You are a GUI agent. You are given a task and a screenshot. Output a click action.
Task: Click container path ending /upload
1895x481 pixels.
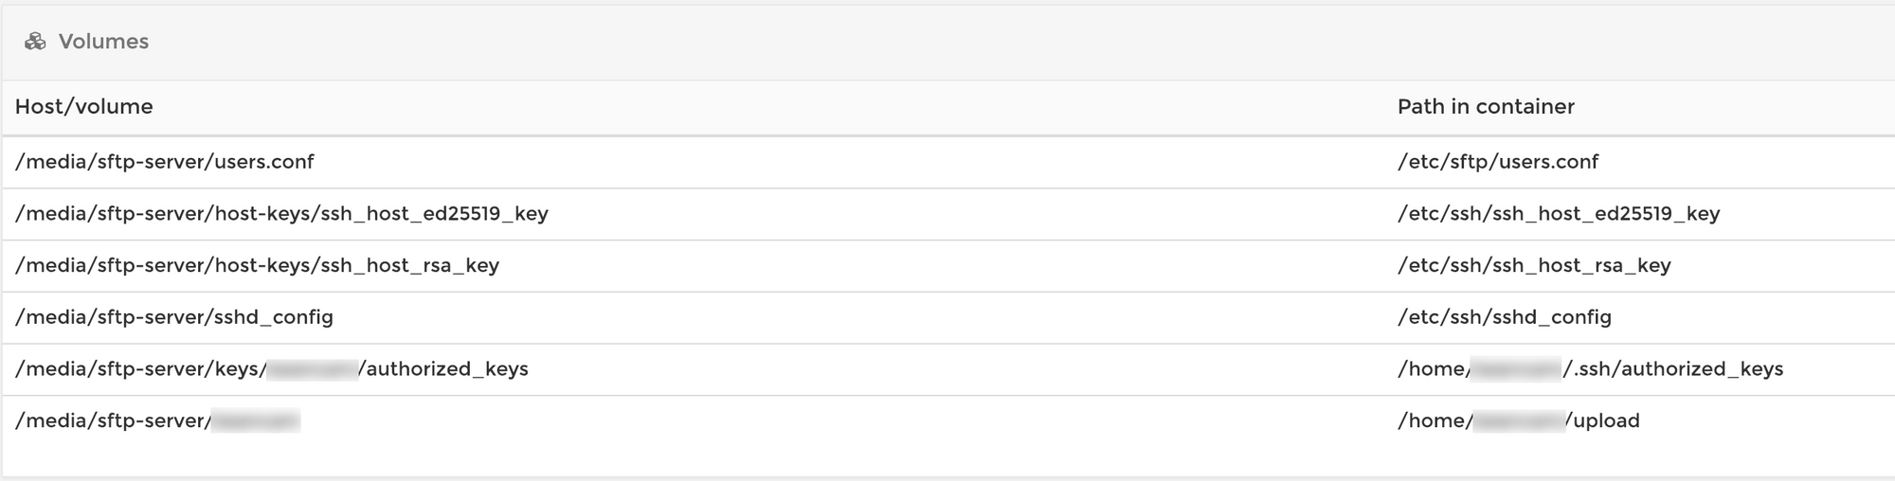[1519, 421]
